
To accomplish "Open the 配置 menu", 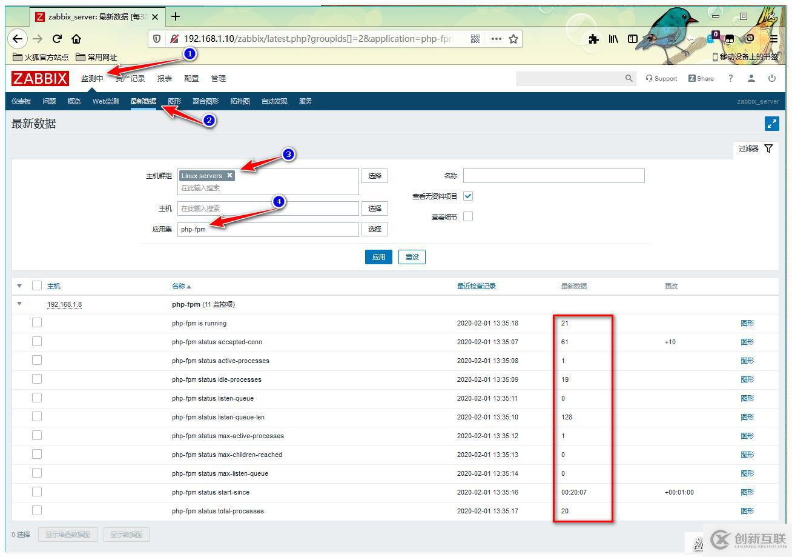I will click(x=191, y=78).
